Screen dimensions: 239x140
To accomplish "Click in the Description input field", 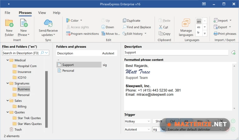I will pyautogui.click(x=176, y=53).
